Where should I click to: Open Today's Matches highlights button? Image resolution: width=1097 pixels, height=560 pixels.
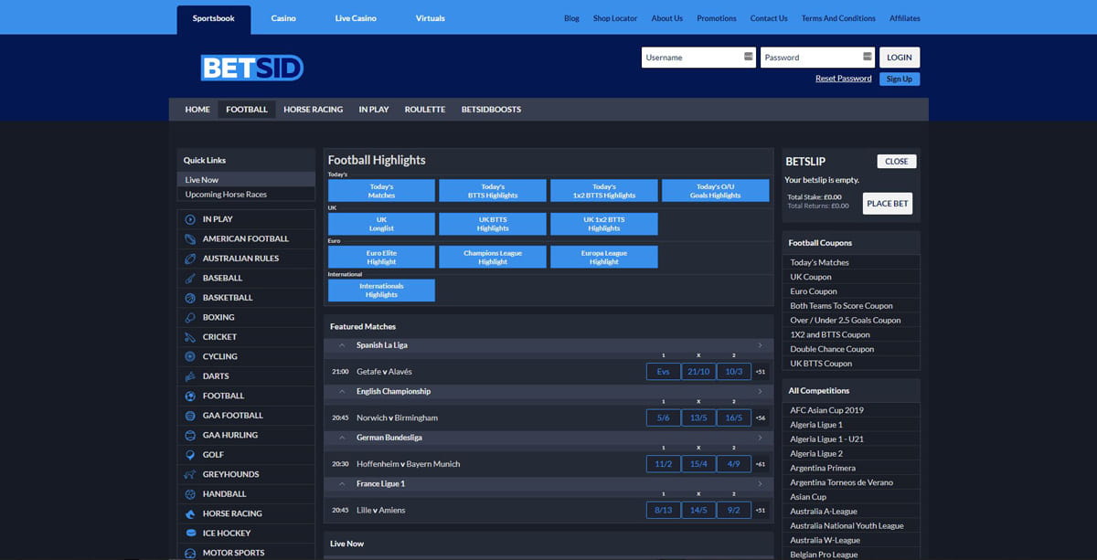[x=381, y=190]
